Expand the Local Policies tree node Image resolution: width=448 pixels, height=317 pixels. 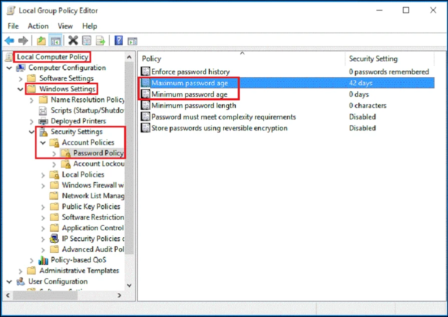(x=43, y=175)
